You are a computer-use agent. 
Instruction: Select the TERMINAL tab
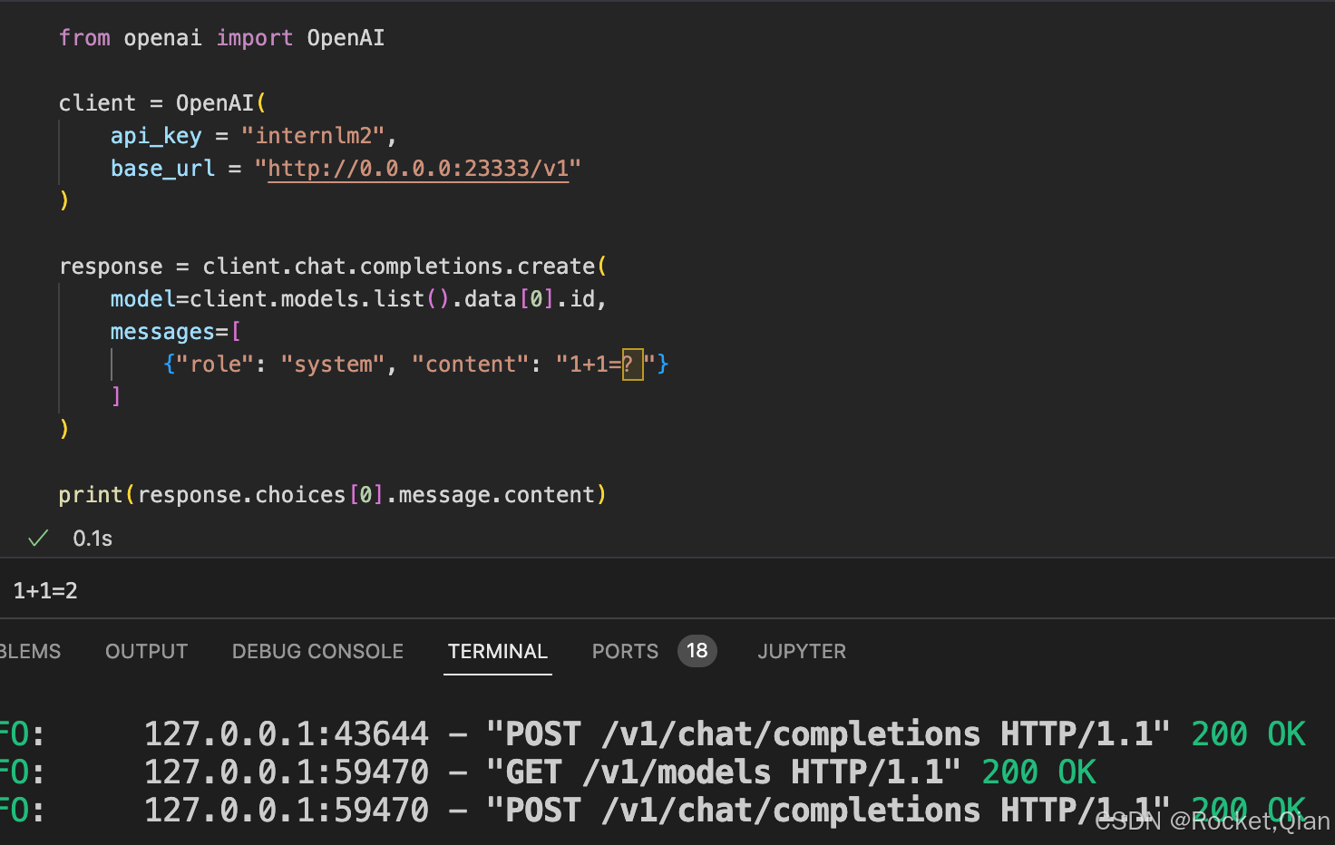pos(498,651)
